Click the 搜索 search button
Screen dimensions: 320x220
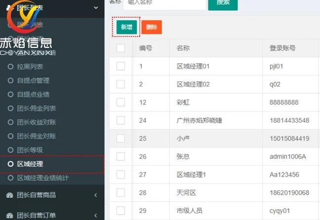click(x=223, y=2)
